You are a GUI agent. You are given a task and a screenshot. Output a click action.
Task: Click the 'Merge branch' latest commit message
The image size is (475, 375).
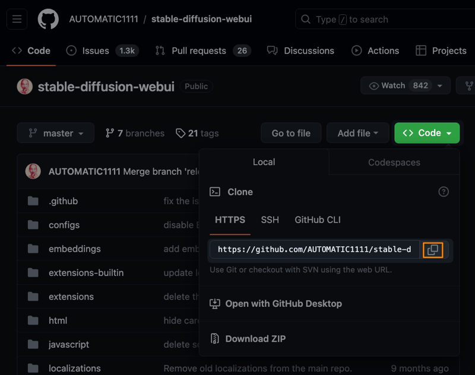(x=161, y=171)
